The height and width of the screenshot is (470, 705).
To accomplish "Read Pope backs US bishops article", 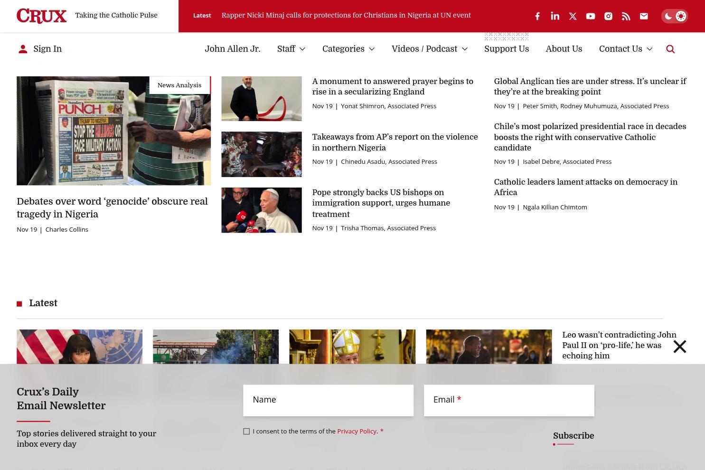I will tap(381, 203).
